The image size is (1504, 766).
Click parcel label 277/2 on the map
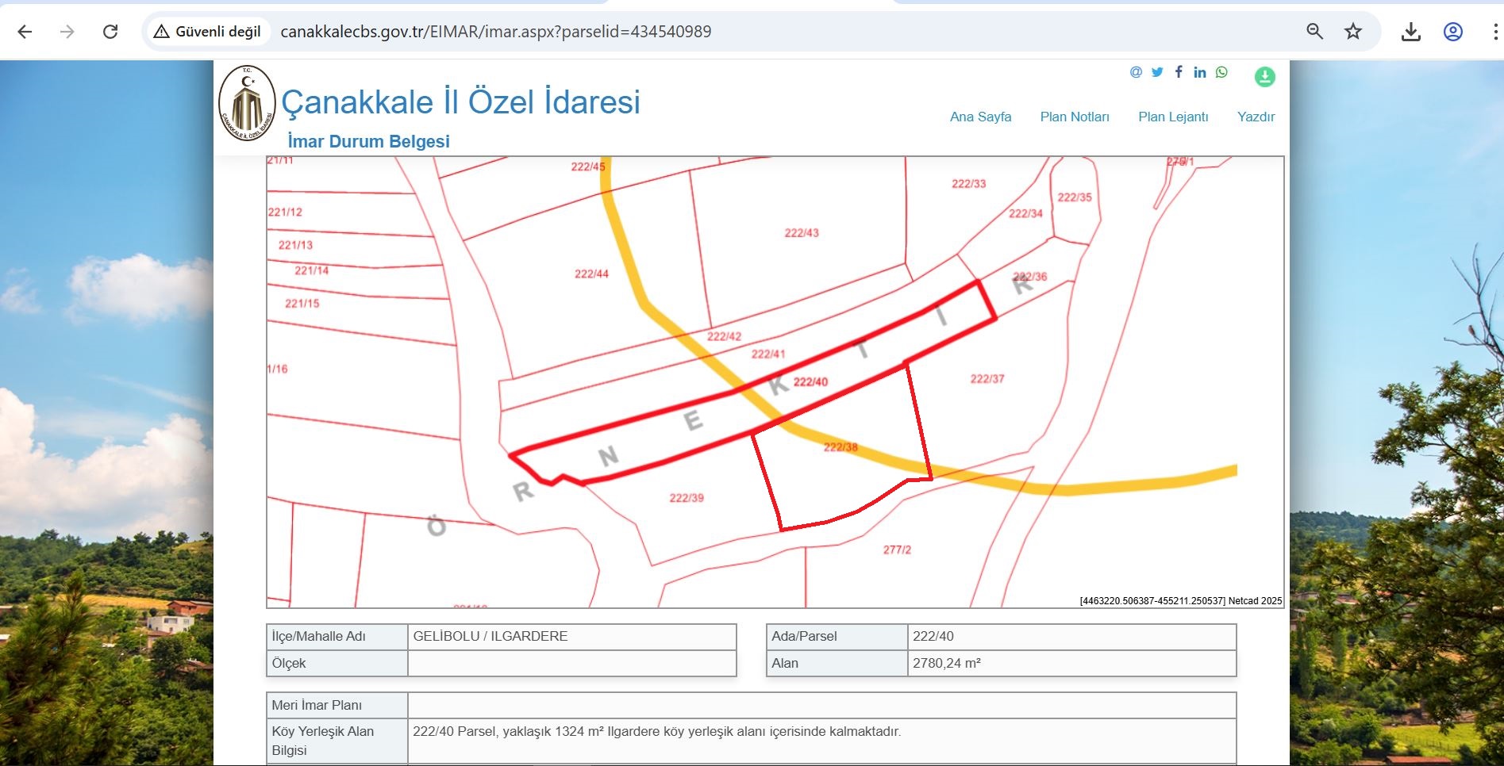click(x=897, y=550)
